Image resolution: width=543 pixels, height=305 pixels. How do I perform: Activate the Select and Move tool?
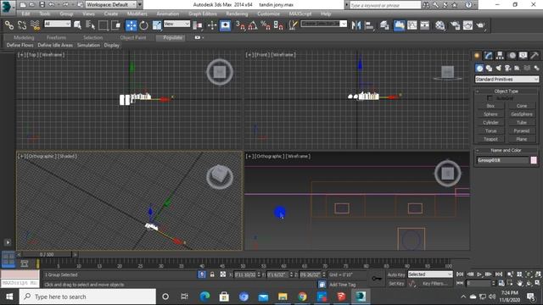tap(131, 25)
